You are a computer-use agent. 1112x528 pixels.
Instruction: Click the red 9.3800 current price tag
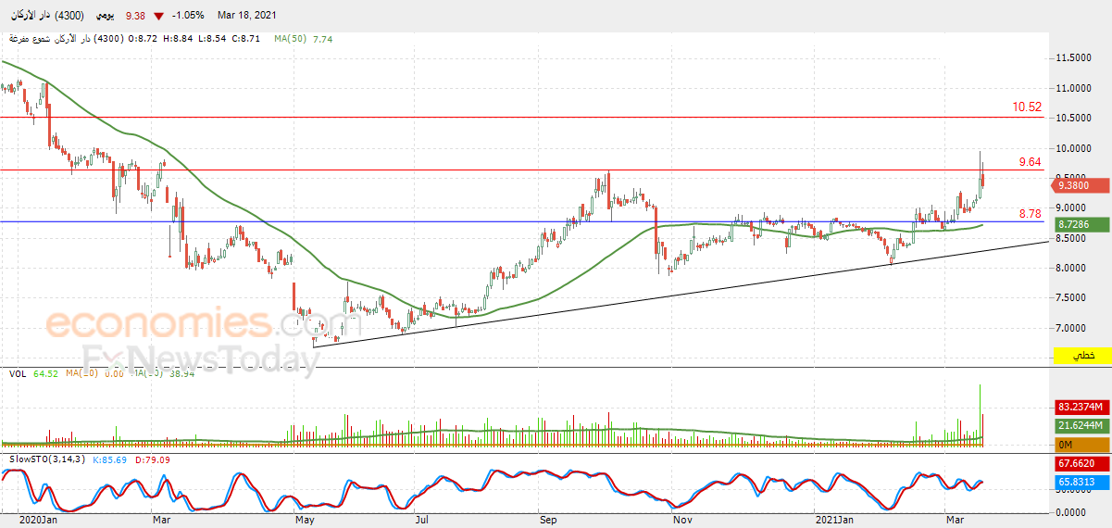(x=1082, y=185)
